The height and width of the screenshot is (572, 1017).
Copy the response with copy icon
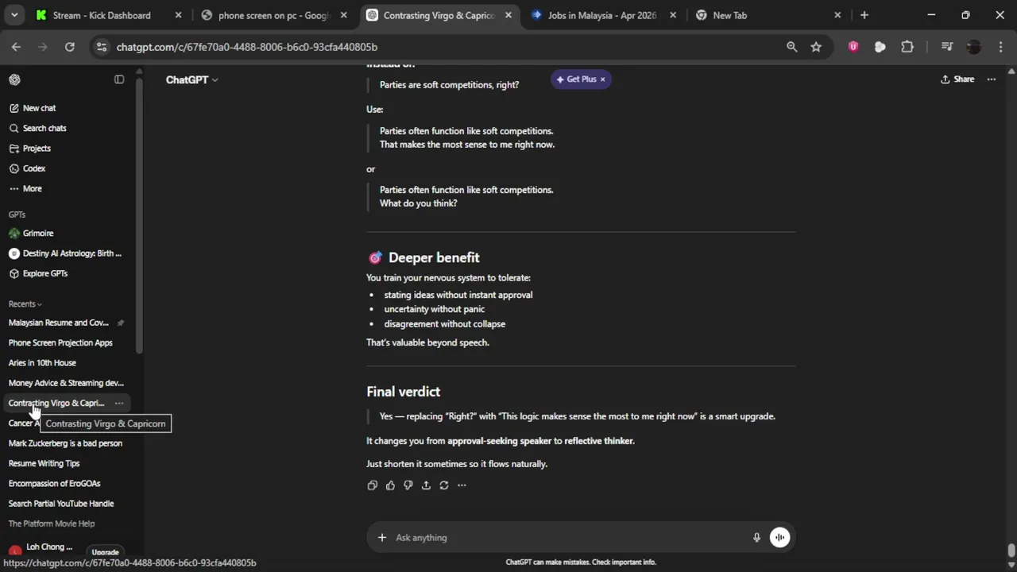pyautogui.click(x=372, y=485)
